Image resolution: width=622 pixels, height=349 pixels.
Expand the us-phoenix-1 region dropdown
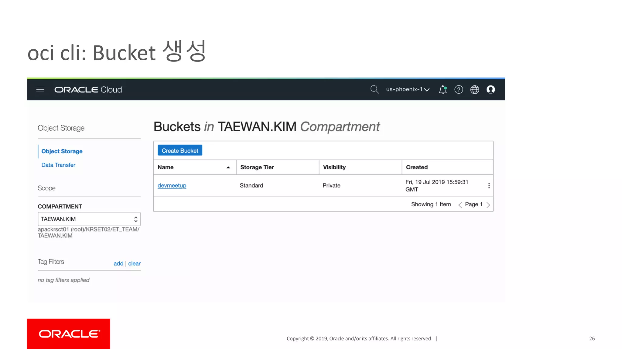[408, 89]
